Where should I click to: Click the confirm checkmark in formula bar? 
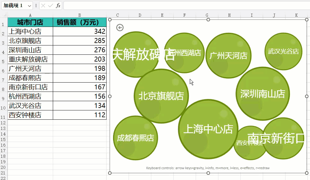(x=50, y=6)
